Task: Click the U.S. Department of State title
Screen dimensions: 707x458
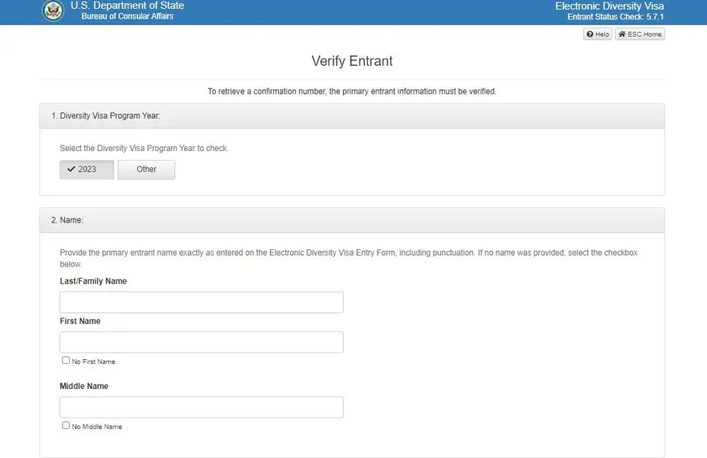Action: (127, 6)
